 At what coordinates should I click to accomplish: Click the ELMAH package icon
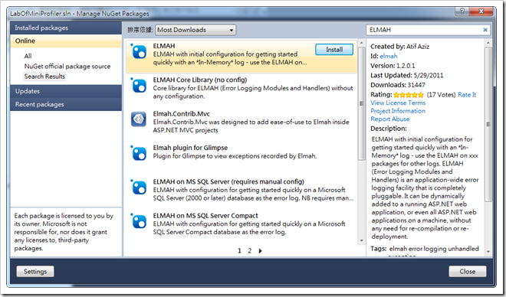point(139,51)
